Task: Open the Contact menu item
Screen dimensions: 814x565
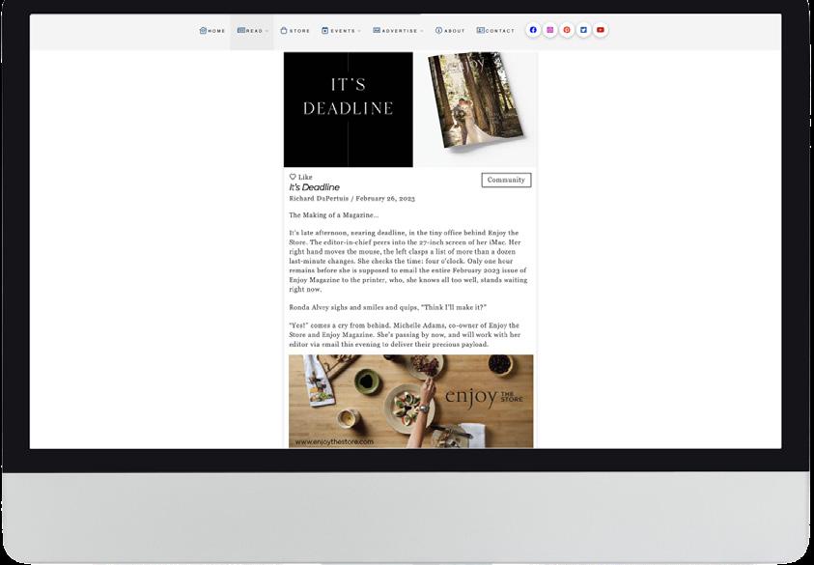Action: [x=495, y=31]
